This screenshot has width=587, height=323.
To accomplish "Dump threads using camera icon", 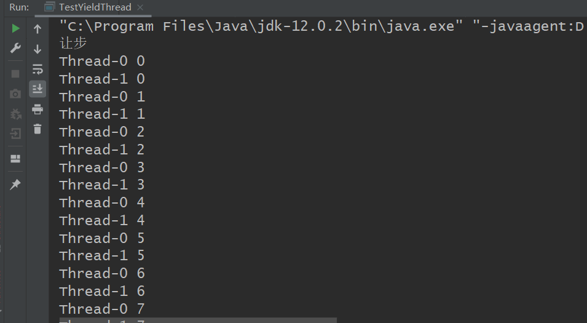I will click(x=15, y=94).
